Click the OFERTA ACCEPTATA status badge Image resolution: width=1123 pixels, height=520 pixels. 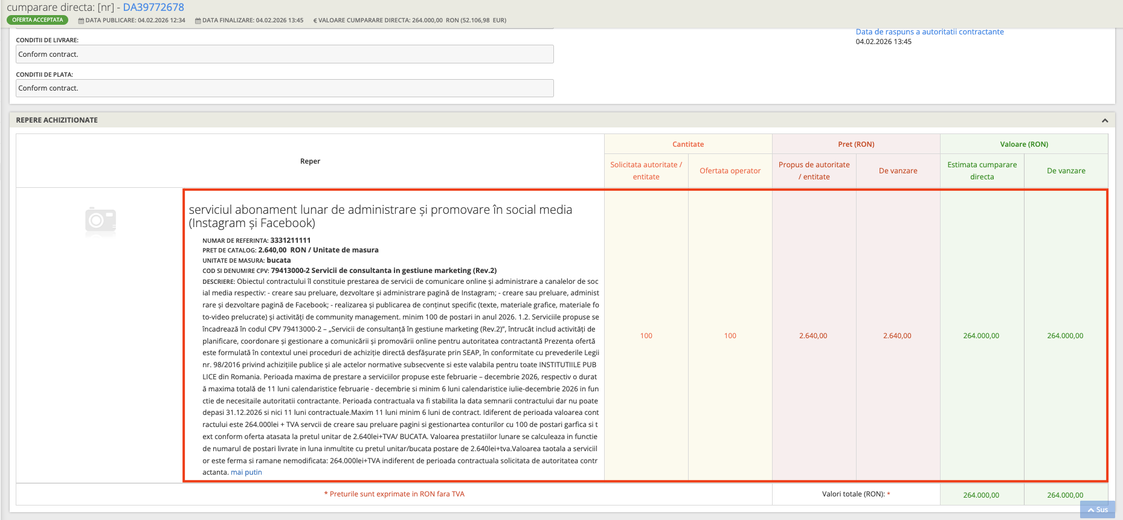(37, 20)
